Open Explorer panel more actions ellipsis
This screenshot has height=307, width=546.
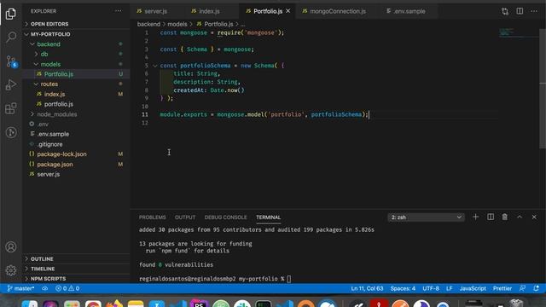pyautogui.click(x=119, y=11)
